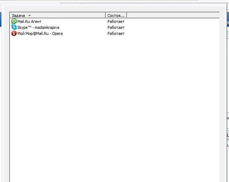Click the Mail.Ru Агент green icon
The width and height of the screenshot is (229, 182).
pyautogui.click(x=14, y=21)
